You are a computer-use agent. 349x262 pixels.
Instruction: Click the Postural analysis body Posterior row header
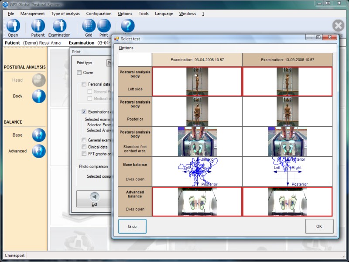click(x=135, y=112)
